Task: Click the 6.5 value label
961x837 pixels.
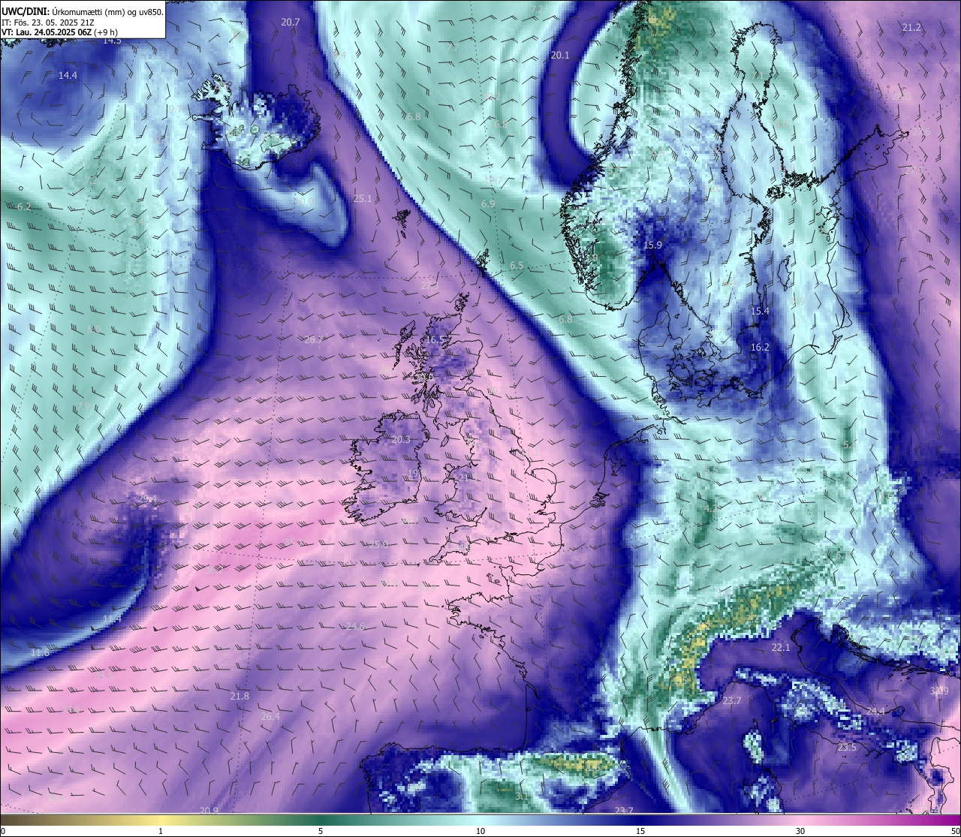Action: 517,266
